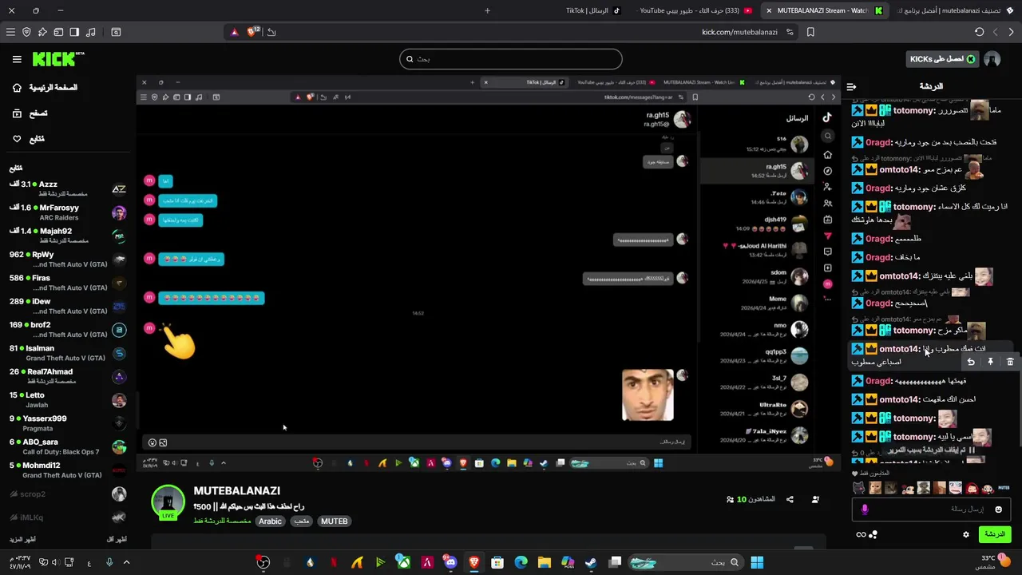
Task: Click the KICK logo
Action: coord(57,59)
